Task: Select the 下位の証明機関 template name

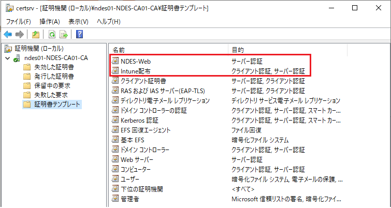Action: click(141, 189)
